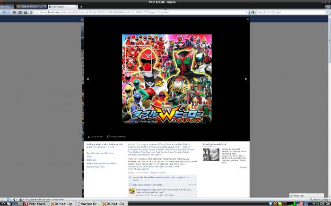Click 'Nahlásit tuto fotku' report link
Screen dimensions: 331x206
point(96,167)
